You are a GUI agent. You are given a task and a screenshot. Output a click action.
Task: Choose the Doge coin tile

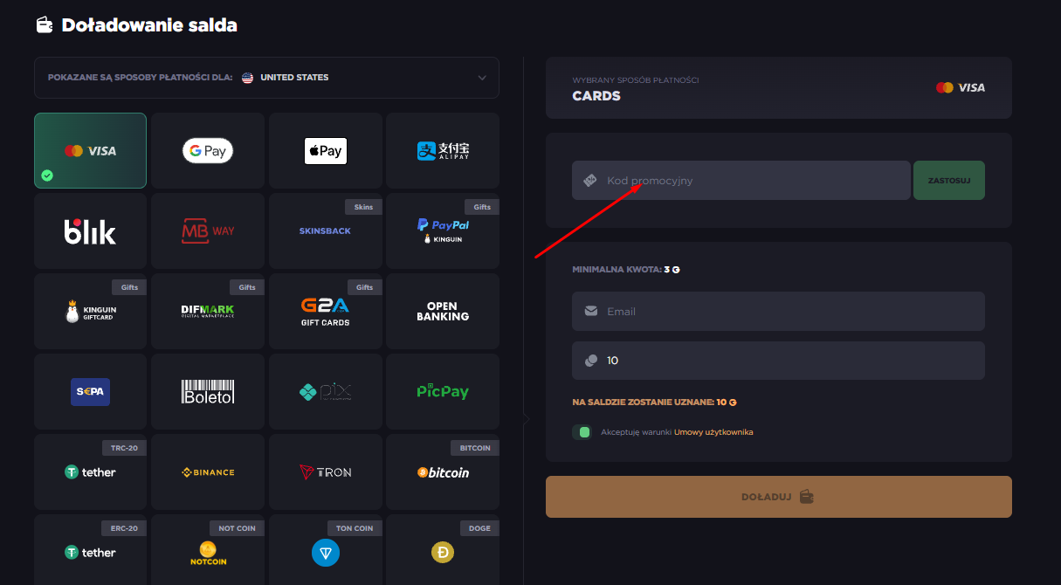point(443,550)
